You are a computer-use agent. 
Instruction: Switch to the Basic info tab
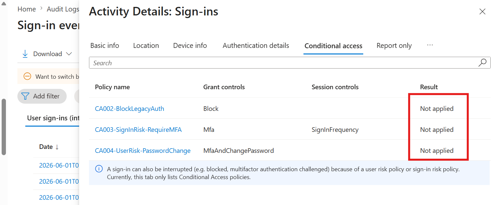click(105, 46)
